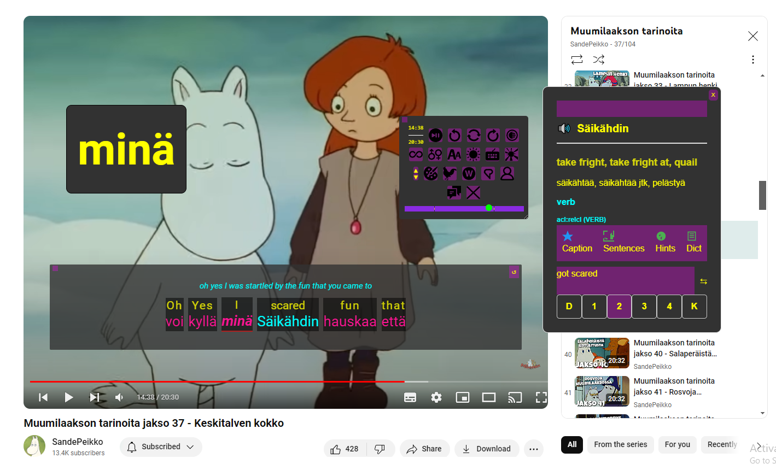
Task: Cast the video to a TV
Action: click(x=515, y=397)
